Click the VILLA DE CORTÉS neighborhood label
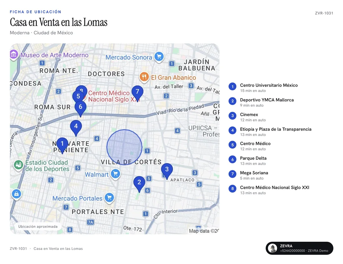Image resolution: width=343 pixels, height=264 pixels. click(131, 162)
